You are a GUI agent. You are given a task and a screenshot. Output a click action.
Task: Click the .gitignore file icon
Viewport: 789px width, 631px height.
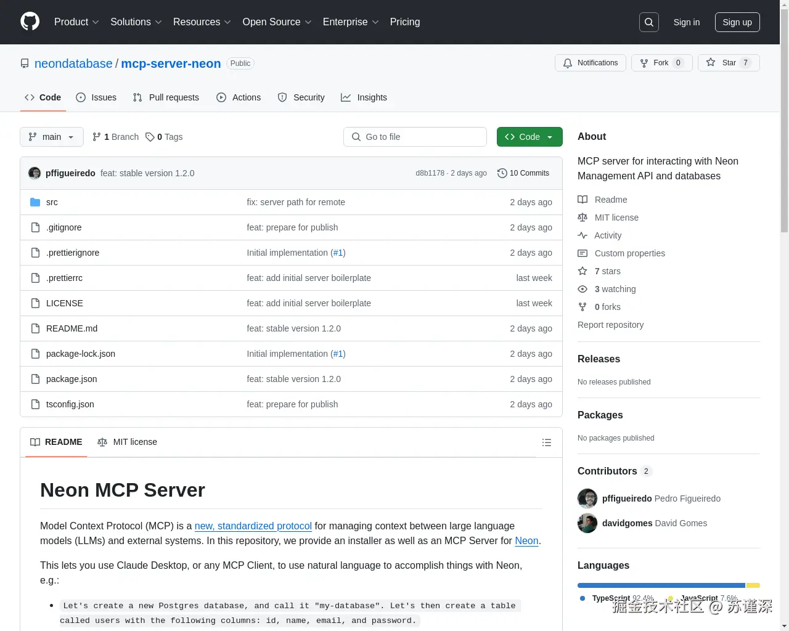[x=35, y=227]
